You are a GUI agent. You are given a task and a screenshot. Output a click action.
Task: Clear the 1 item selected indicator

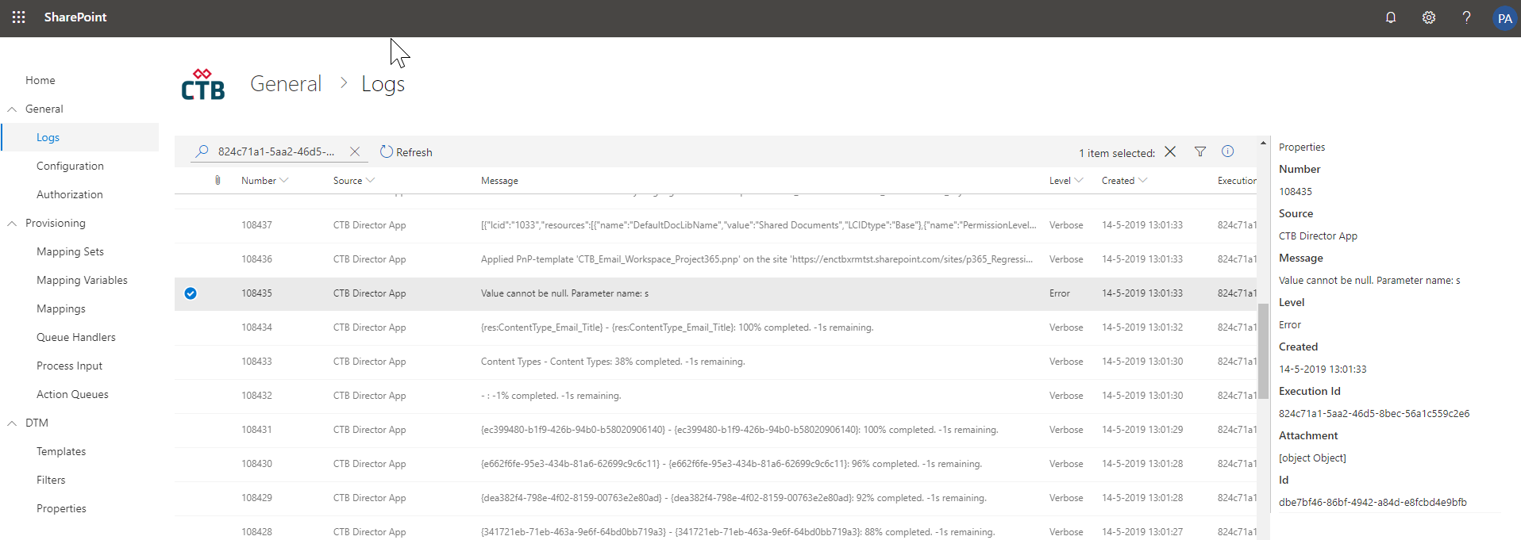1170,151
